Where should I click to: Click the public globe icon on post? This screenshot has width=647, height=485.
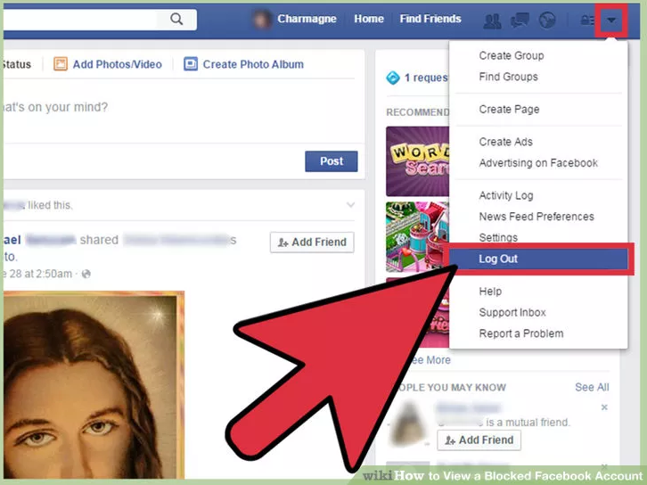click(86, 274)
